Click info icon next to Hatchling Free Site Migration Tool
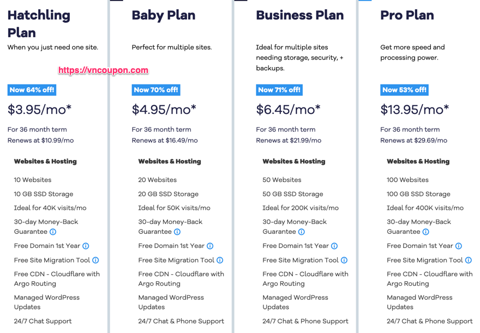Image resolution: width=480 pixels, height=333 pixels. pyautogui.click(x=95, y=260)
